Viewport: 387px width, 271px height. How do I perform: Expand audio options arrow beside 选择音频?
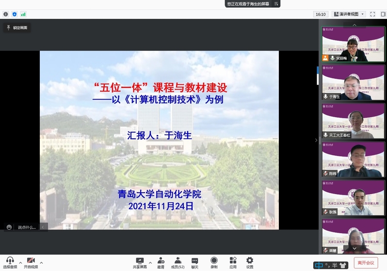coord(20,263)
